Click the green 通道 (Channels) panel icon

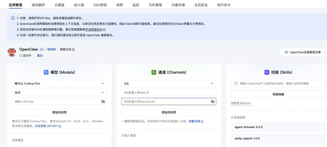click(x=154, y=72)
